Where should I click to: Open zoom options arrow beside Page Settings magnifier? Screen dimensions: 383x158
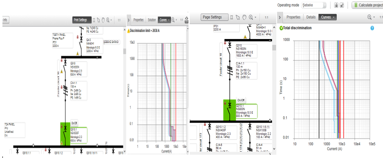[x=255, y=17]
